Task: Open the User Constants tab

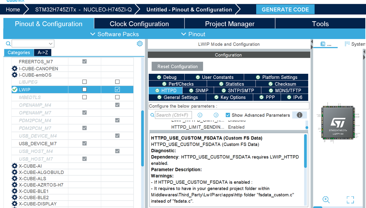Action: 214,77
